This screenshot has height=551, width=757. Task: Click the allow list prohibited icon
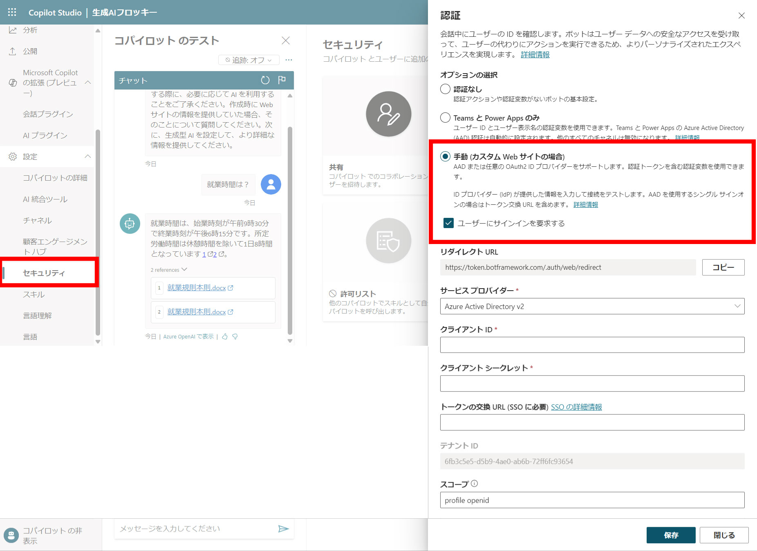333,293
